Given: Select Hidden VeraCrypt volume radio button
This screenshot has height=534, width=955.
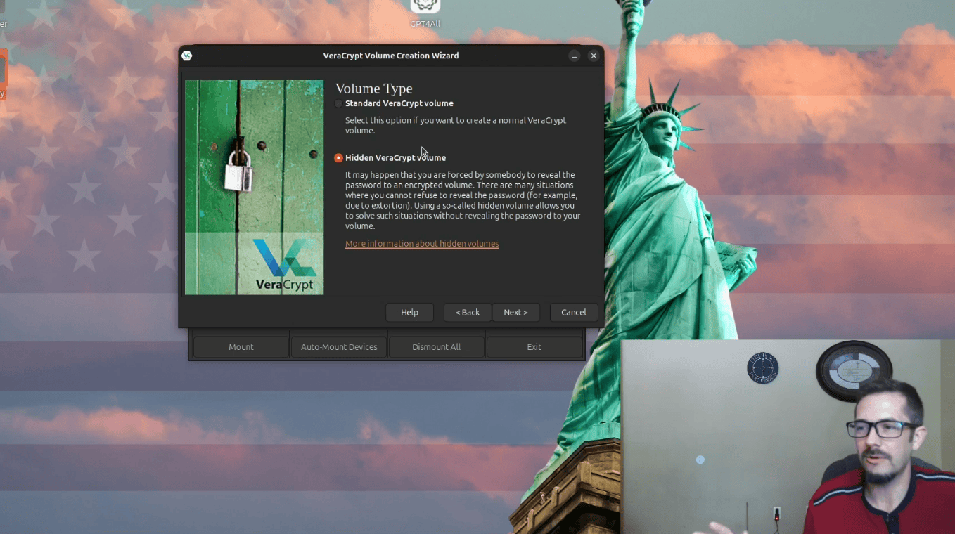Looking at the screenshot, I should coord(338,158).
